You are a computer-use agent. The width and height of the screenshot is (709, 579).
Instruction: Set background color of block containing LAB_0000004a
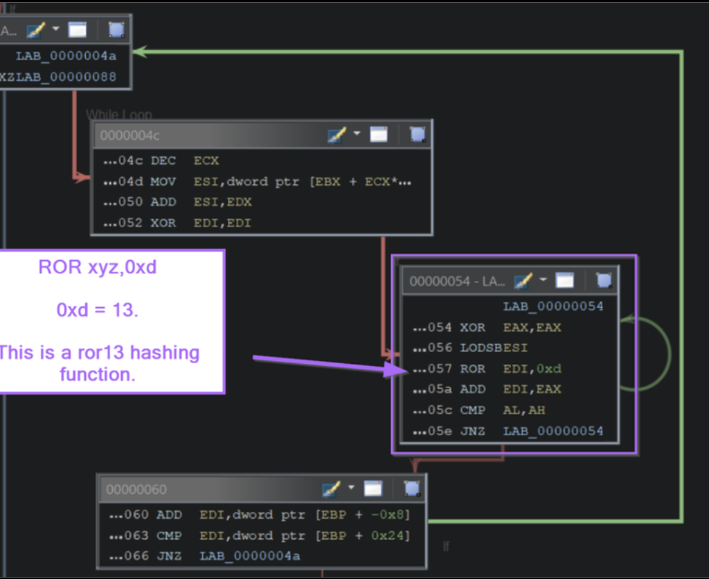tap(36, 30)
